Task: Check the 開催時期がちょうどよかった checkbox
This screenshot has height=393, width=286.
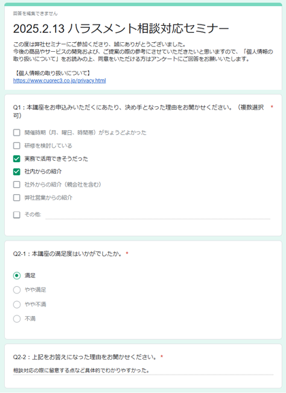Action: pyautogui.click(x=16, y=132)
